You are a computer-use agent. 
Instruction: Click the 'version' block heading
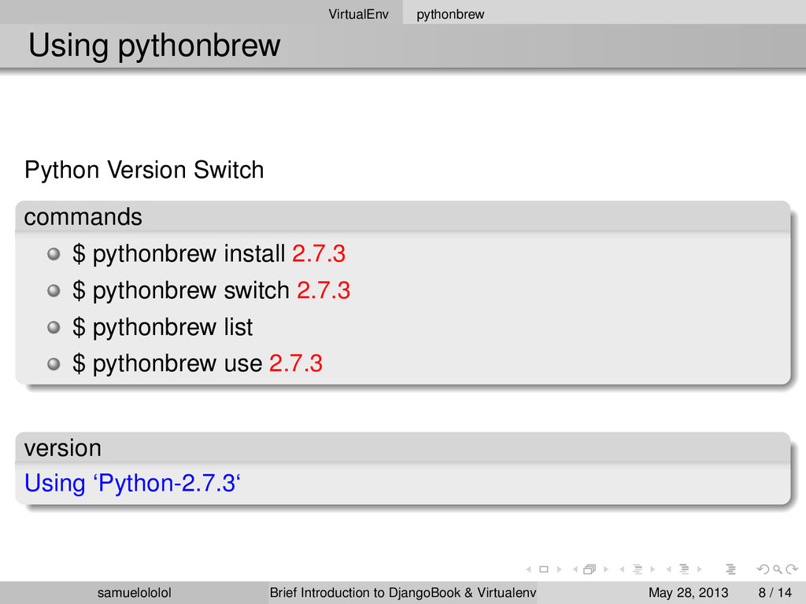point(63,447)
